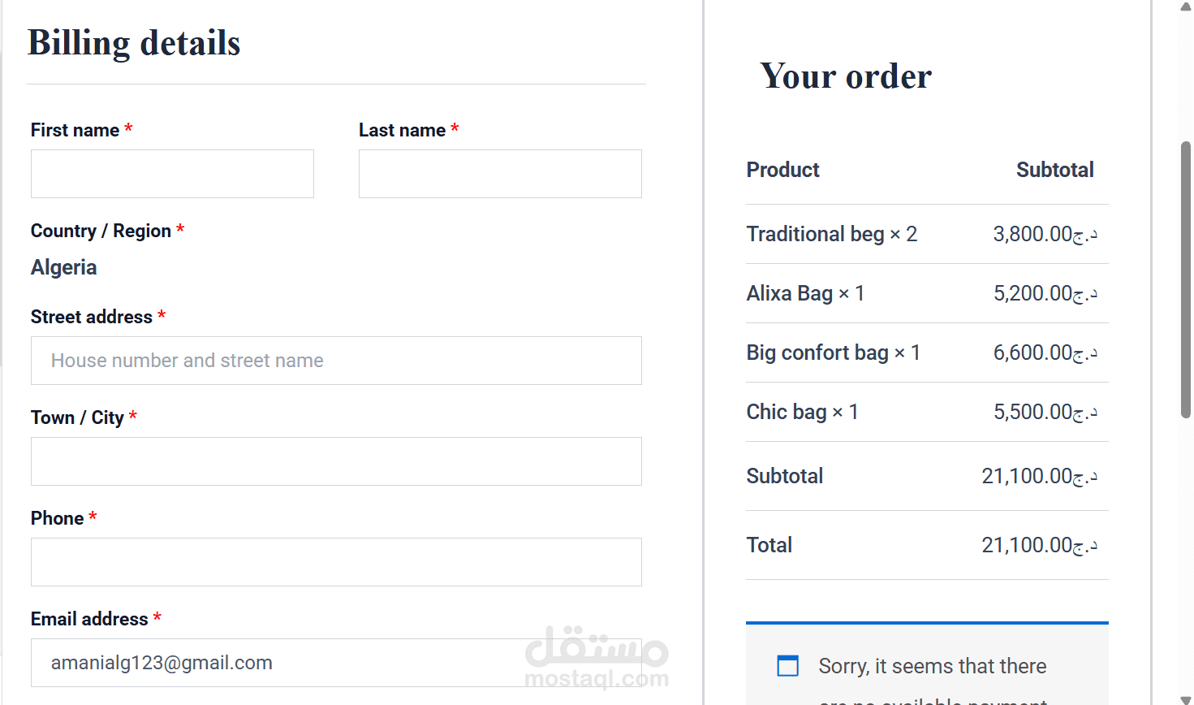Screen dimensions: 1194x705
Task: Click the Traditional beg × 2 item
Action: (x=831, y=234)
